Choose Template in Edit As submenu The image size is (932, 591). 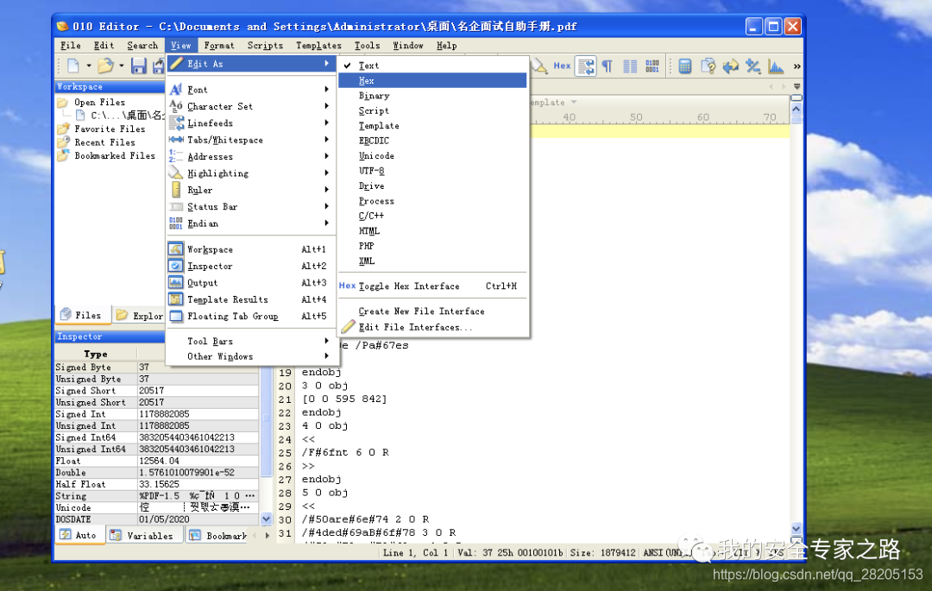click(432, 125)
